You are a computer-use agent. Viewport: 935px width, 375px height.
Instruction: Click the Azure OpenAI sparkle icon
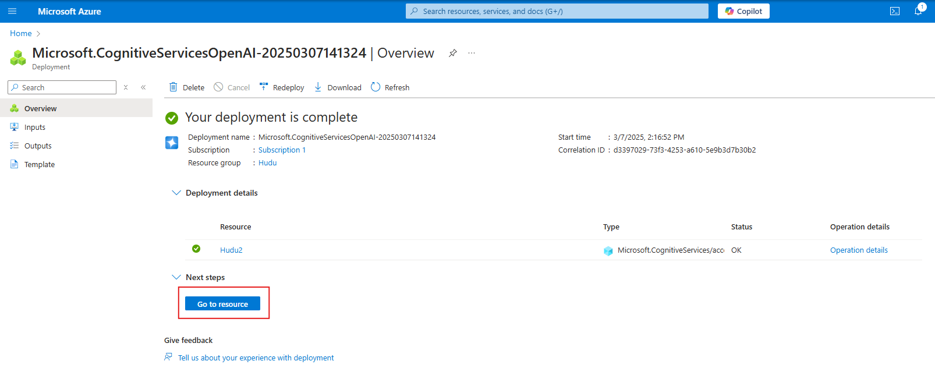pyautogui.click(x=172, y=143)
